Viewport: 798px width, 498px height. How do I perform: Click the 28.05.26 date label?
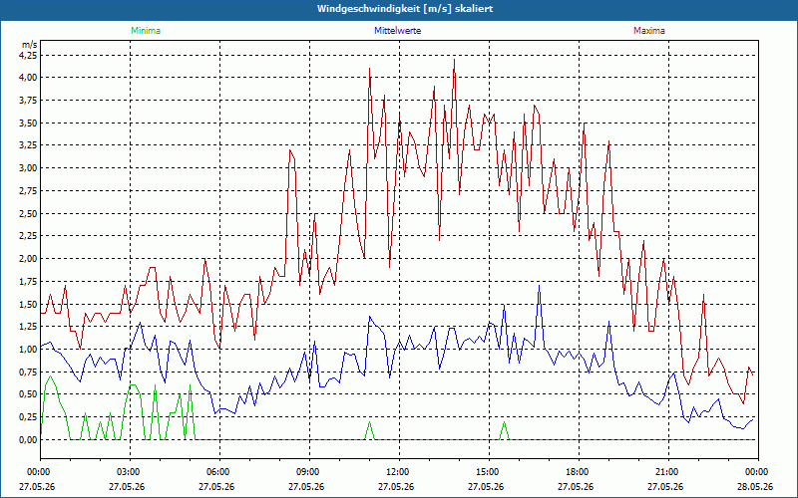tap(755, 486)
